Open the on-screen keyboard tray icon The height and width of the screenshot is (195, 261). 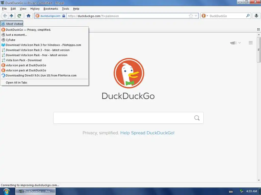[x=231, y=191]
